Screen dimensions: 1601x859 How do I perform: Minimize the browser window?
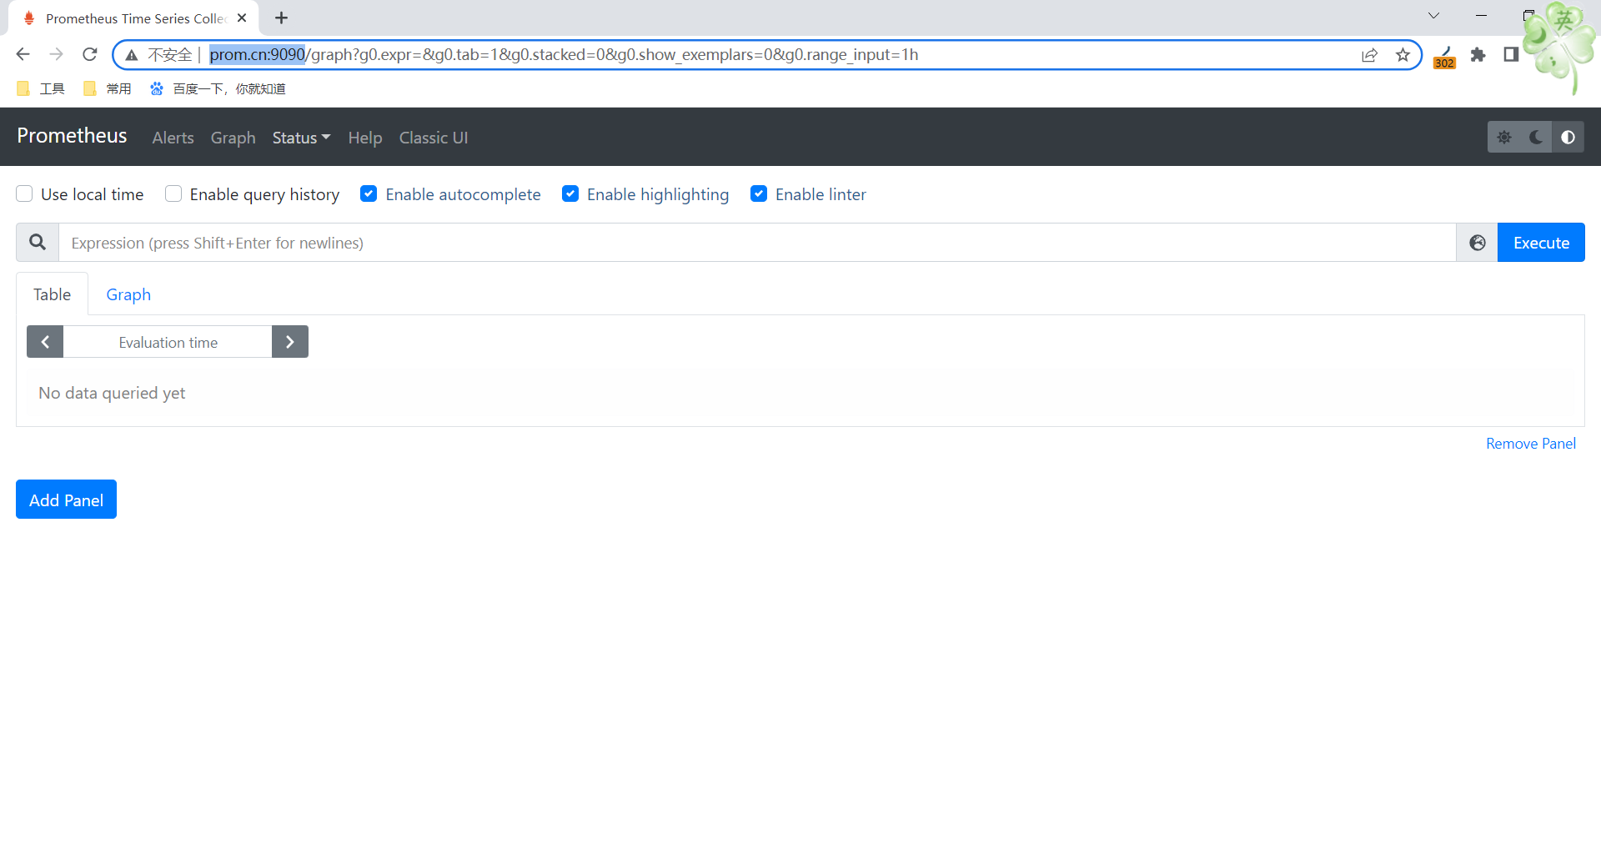click(x=1481, y=16)
